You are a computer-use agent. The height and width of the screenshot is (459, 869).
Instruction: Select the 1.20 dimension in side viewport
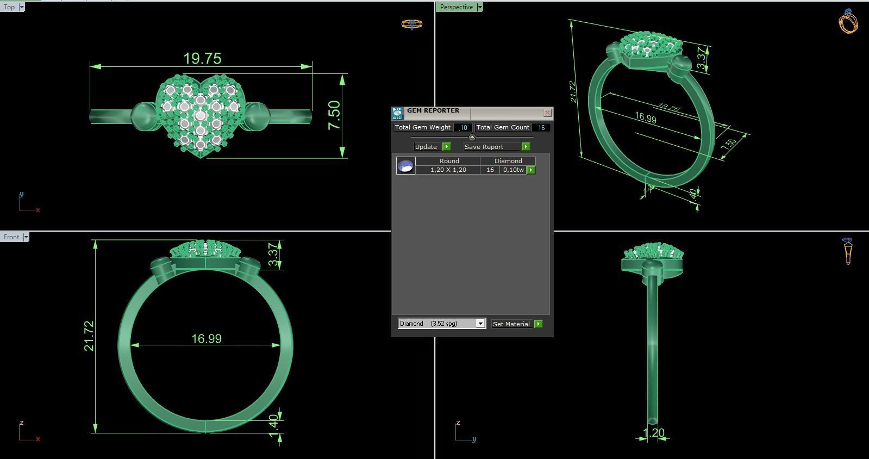coord(654,433)
